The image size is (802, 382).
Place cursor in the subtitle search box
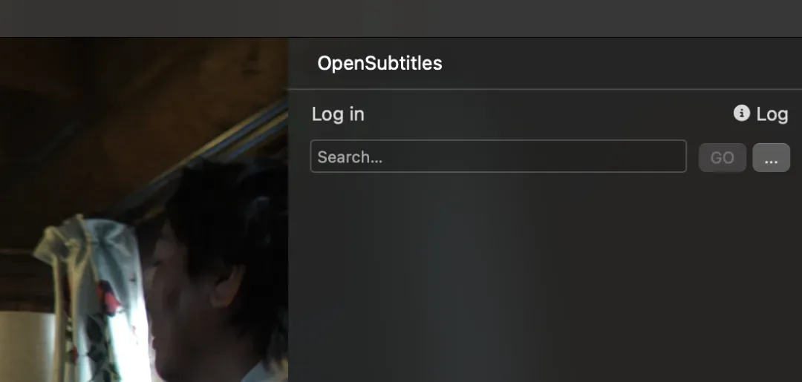pyautogui.click(x=498, y=157)
